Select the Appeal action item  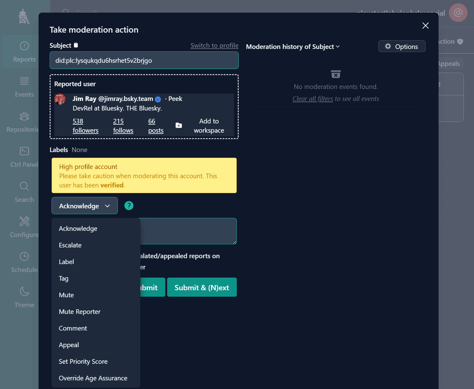69,345
